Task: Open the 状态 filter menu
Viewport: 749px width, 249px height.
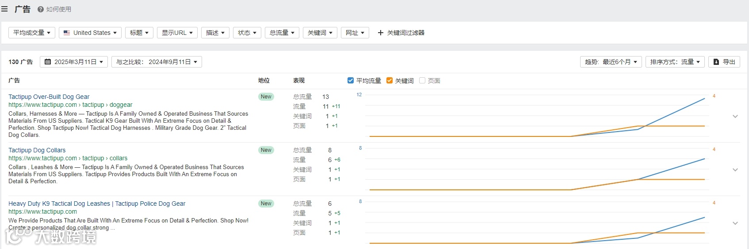Action: pyautogui.click(x=247, y=33)
